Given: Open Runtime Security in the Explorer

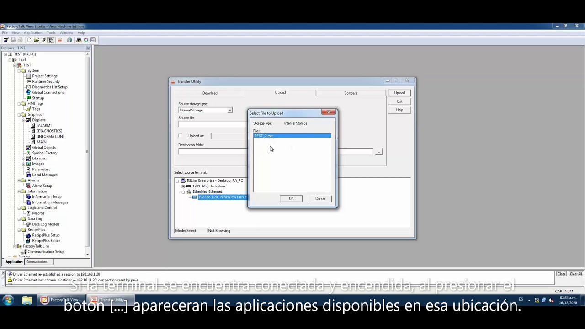Looking at the screenshot, I should click(x=46, y=81).
